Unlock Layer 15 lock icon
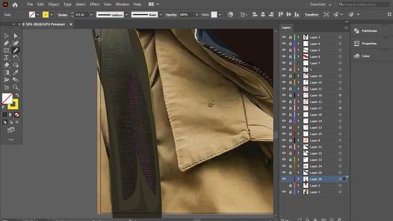Viewport: 393px width, 221px height. coord(290,82)
